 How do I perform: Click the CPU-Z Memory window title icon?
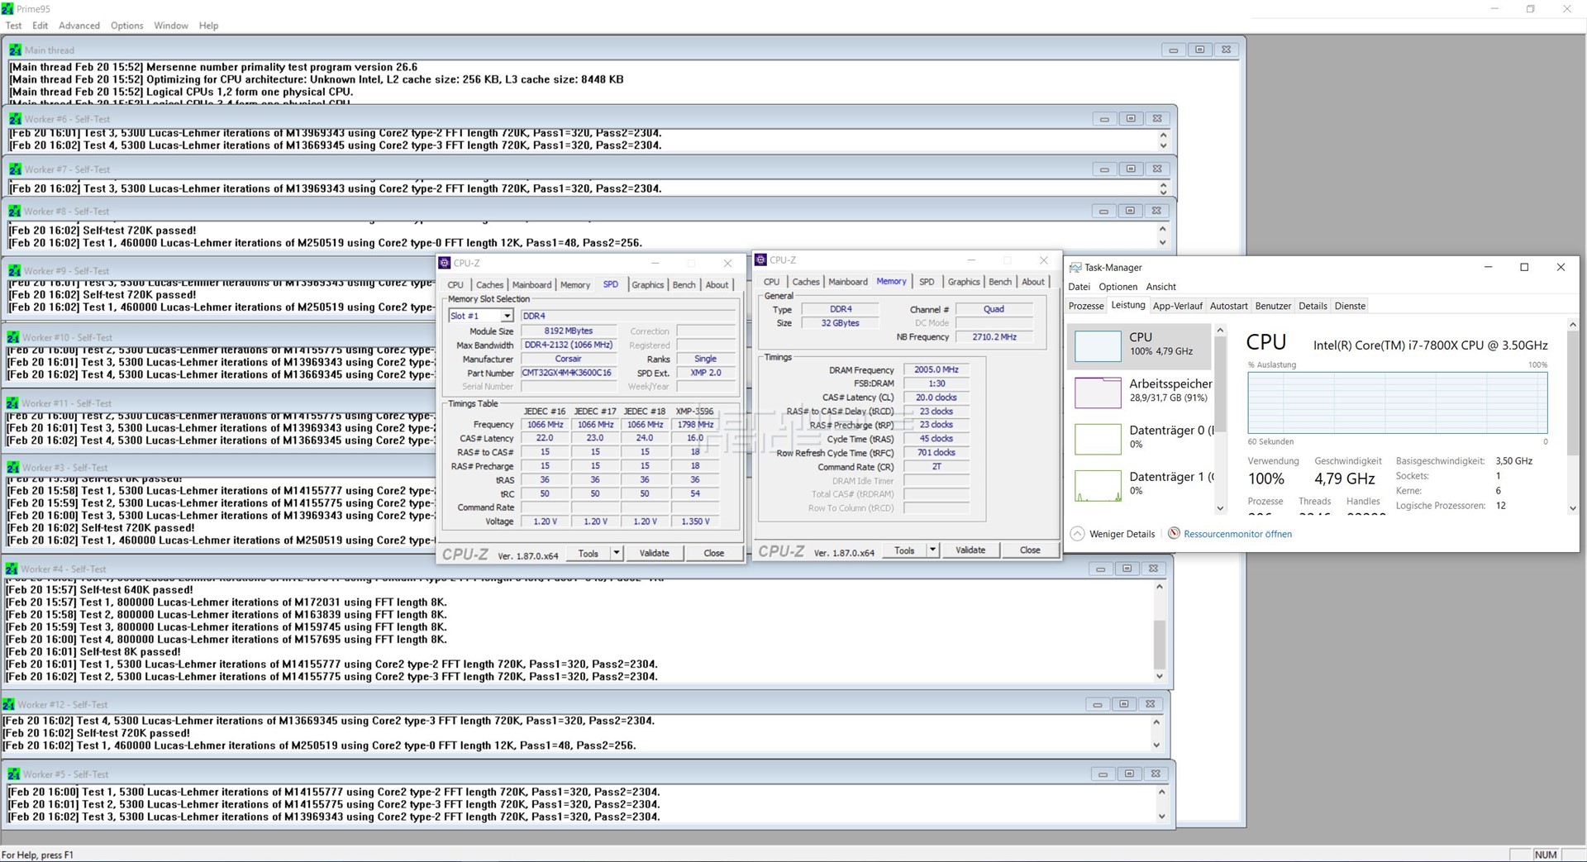[x=760, y=260]
